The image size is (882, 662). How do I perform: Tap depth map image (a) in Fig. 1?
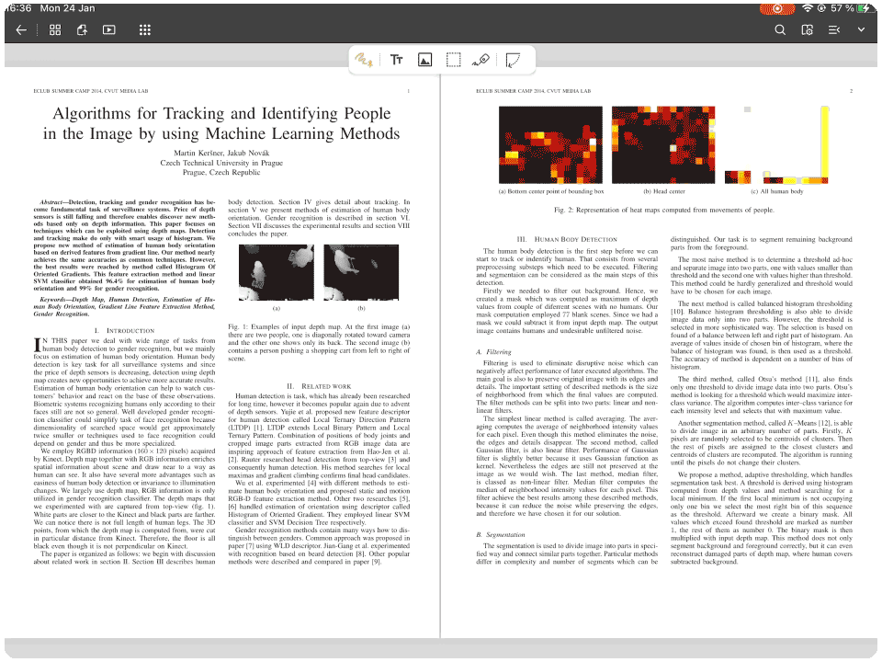click(x=277, y=272)
